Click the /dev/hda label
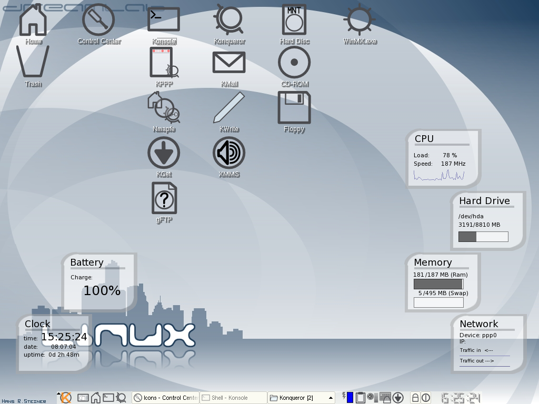Screen dimensions: 539x404 [x=471, y=216]
